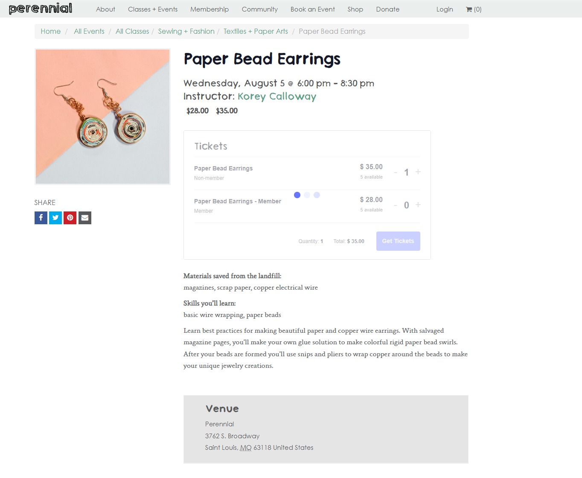Increase Non-member ticket quantity with plus
Screen dimensions: 582x478
[x=418, y=172]
